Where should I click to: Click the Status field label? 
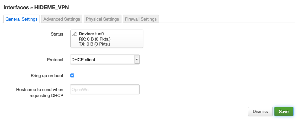click(x=57, y=34)
